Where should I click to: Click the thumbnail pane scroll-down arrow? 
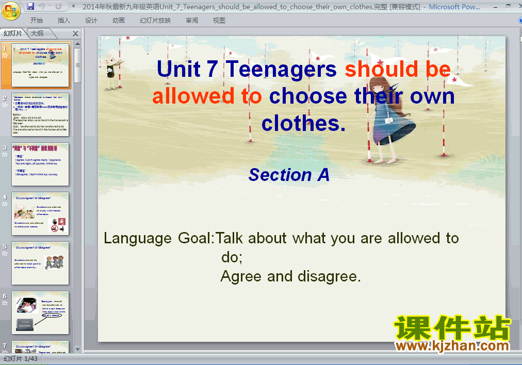coord(77,350)
